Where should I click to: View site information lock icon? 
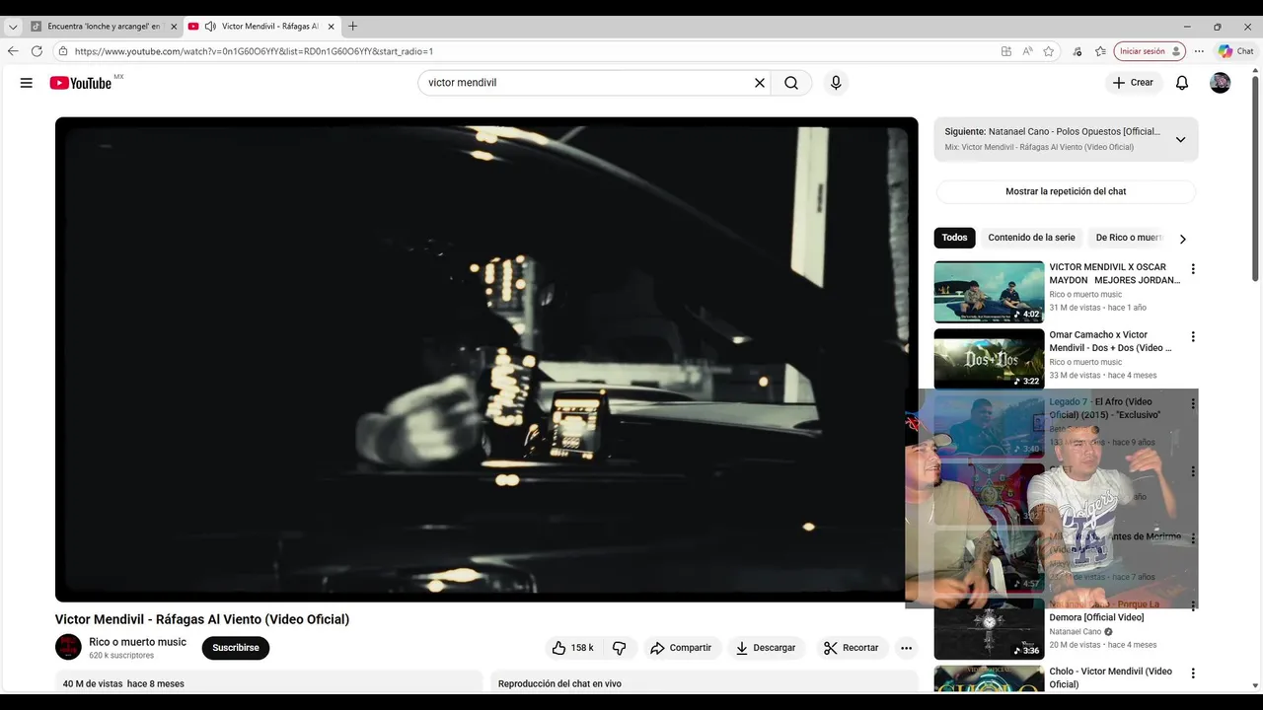click(63, 51)
